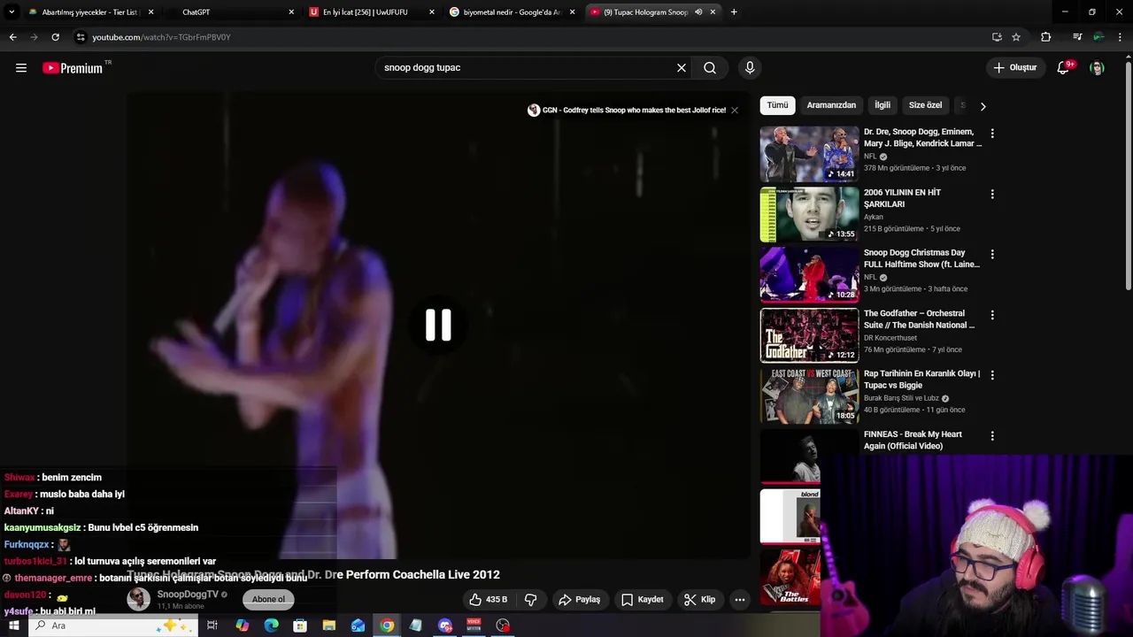Open options menu for FINNEAS video

click(992, 435)
